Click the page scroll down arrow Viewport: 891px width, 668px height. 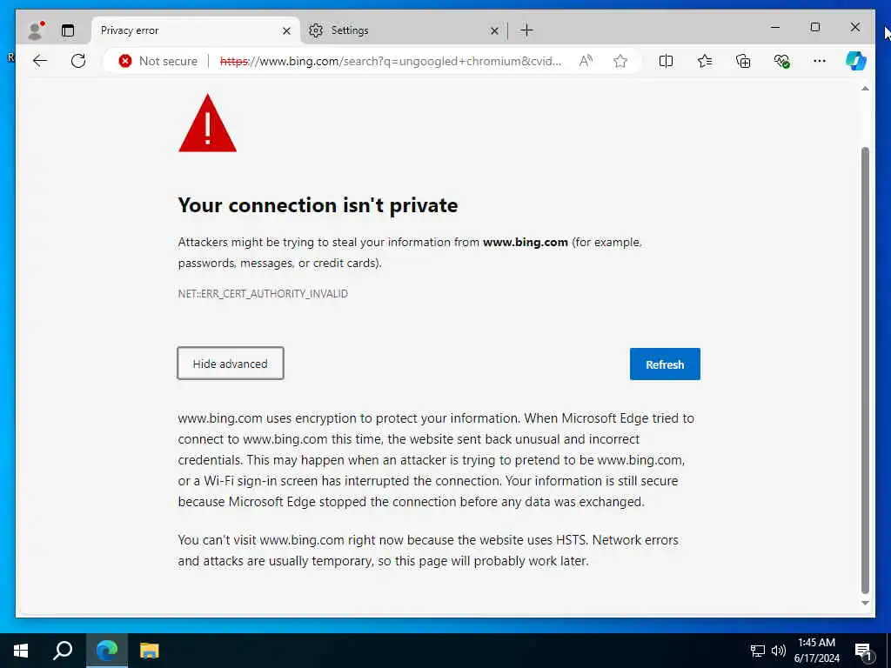865,604
